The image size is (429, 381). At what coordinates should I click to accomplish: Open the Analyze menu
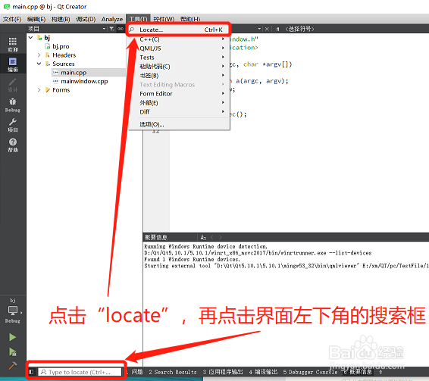click(112, 19)
